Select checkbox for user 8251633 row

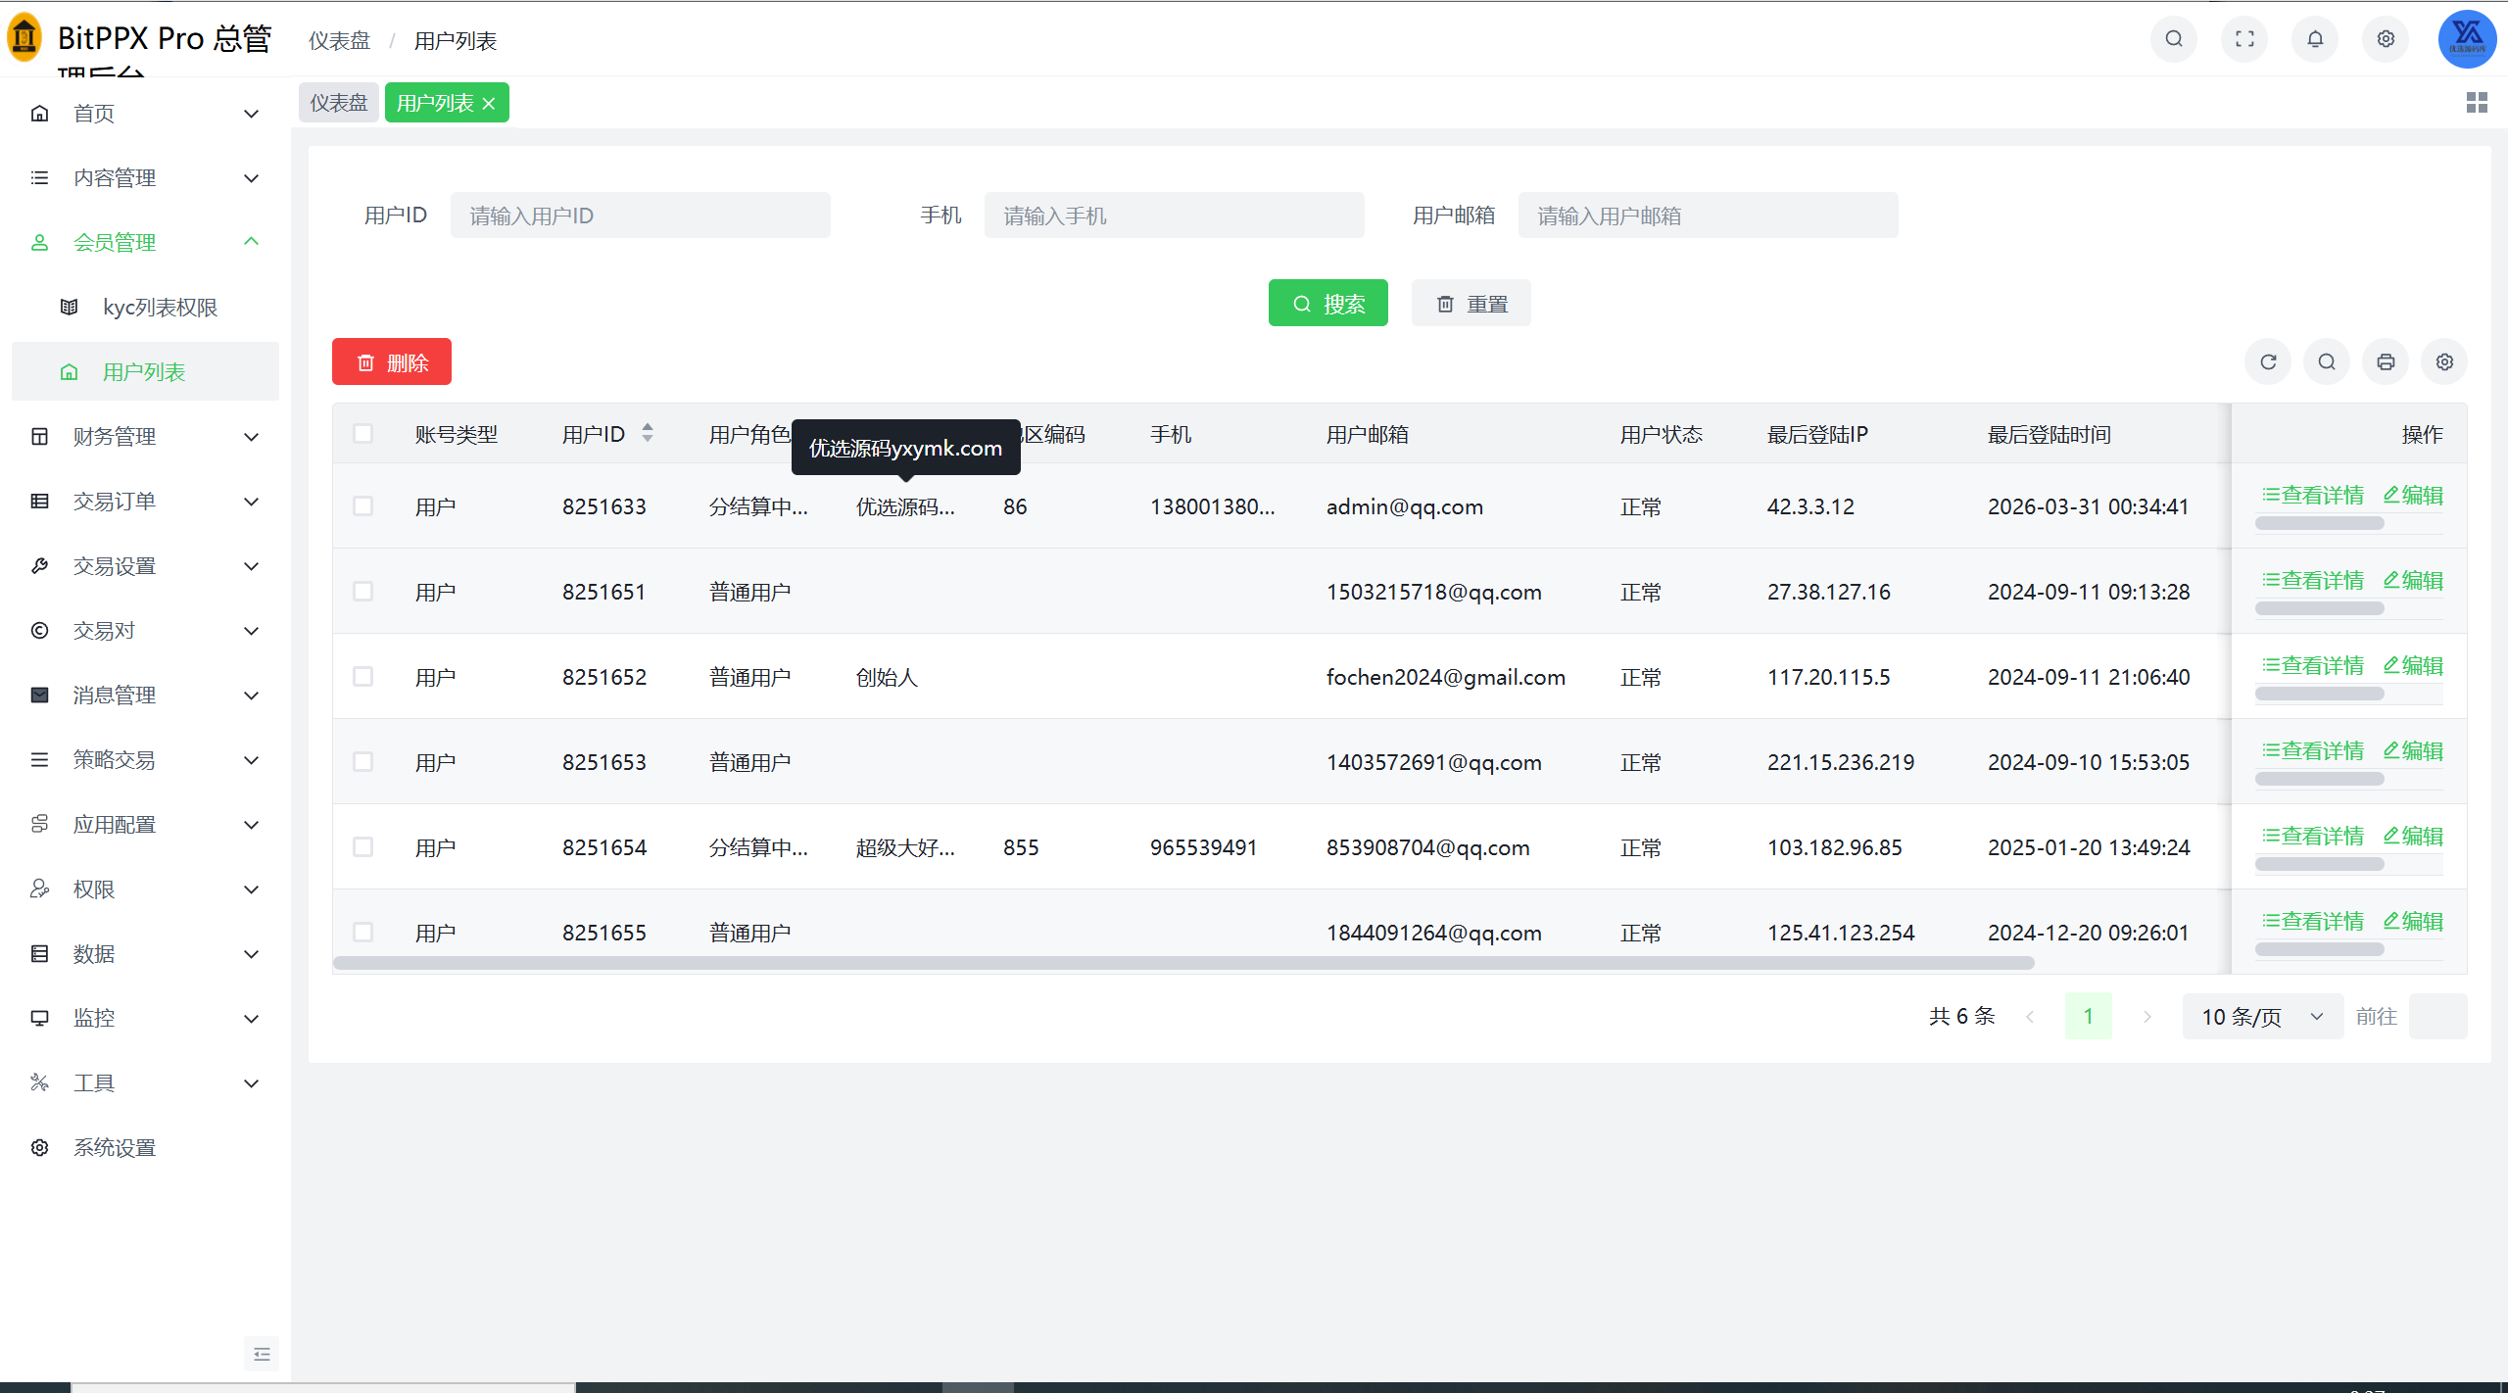(363, 506)
